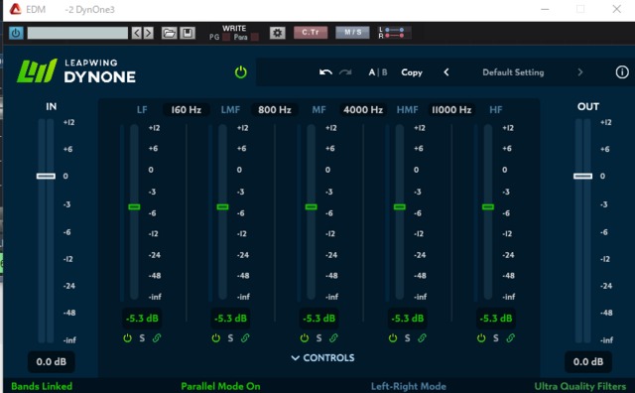Select the MF band label
This screenshot has width=635, height=393.
318,110
